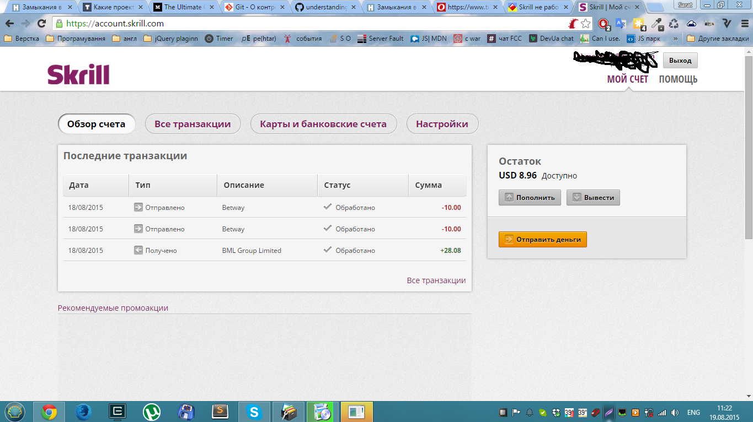Click the received arrow icon beside Получено

pos(138,250)
